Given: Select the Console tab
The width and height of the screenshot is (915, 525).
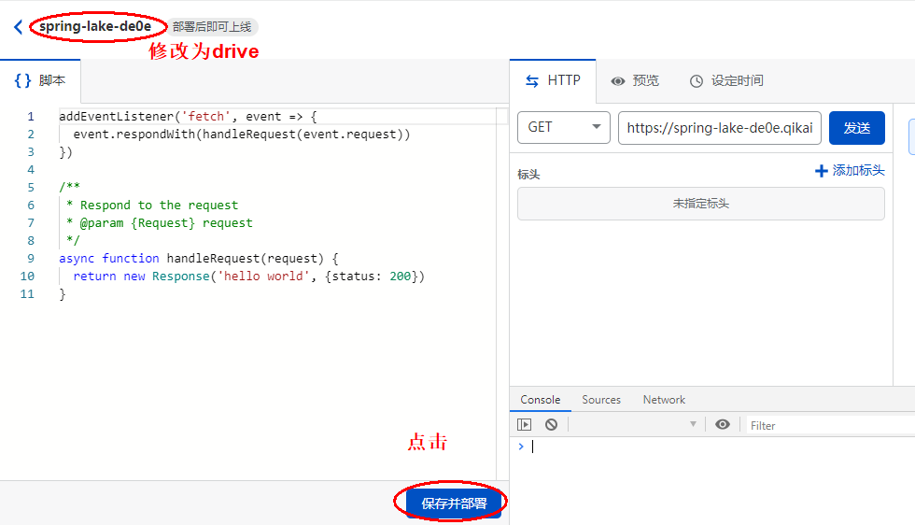Looking at the screenshot, I should [x=540, y=400].
